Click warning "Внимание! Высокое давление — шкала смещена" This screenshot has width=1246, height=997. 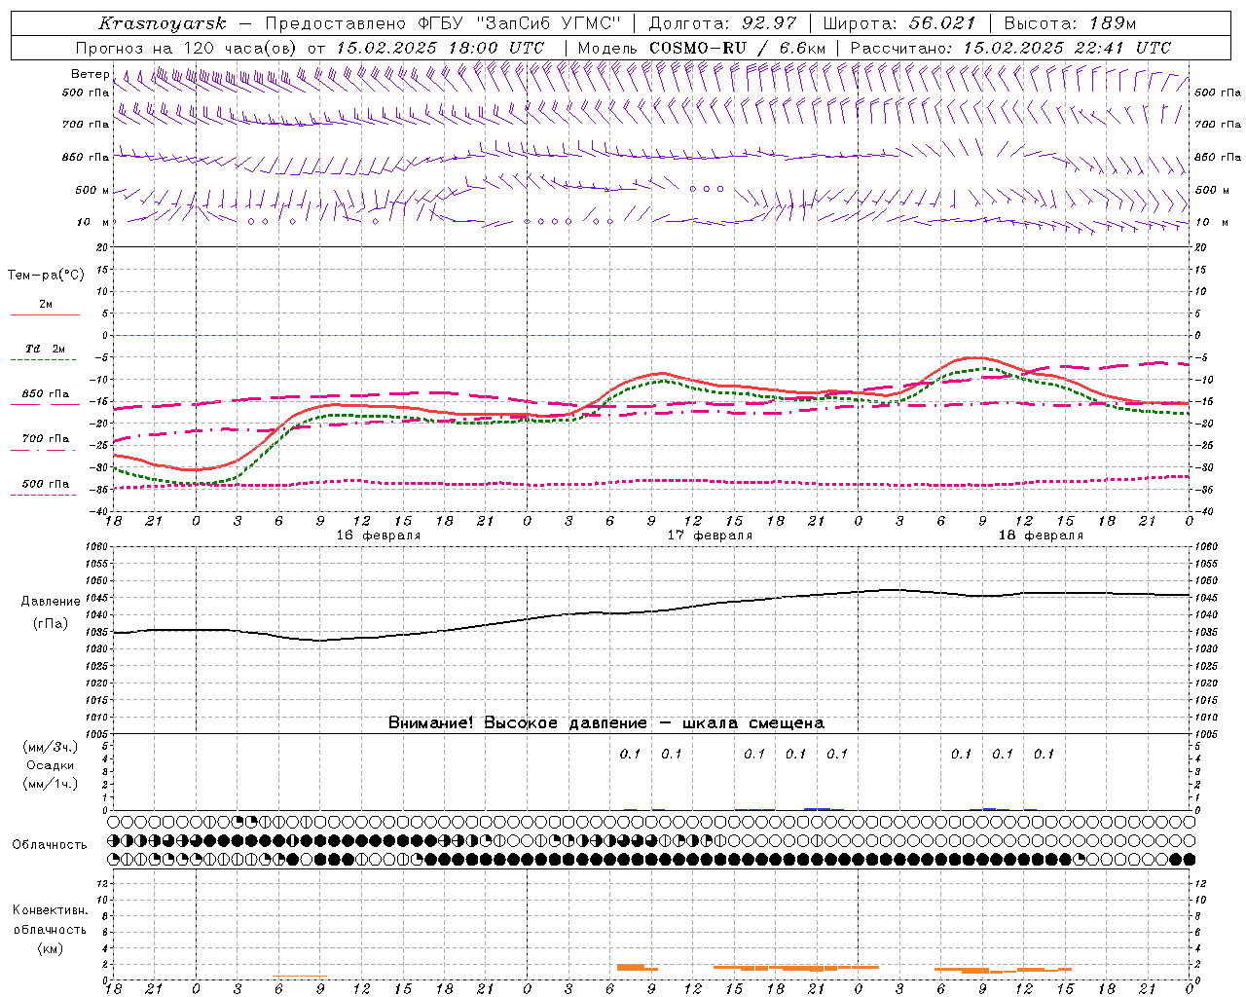point(606,722)
